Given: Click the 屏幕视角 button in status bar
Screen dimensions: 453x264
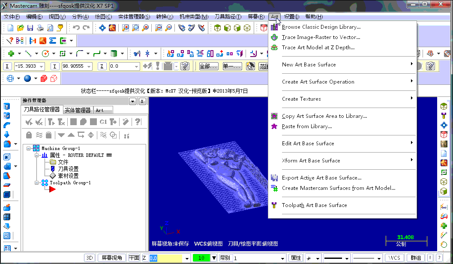Looking at the screenshot, I should (112, 258).
